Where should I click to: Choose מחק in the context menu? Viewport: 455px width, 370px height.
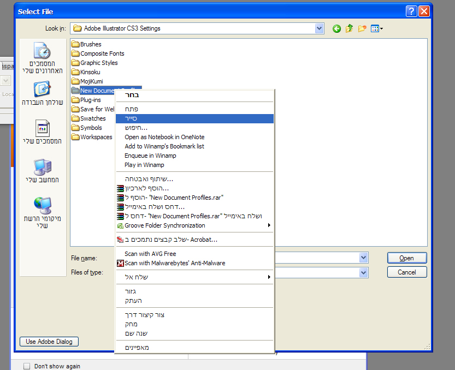pyautogui.click(x=194, y=324)
